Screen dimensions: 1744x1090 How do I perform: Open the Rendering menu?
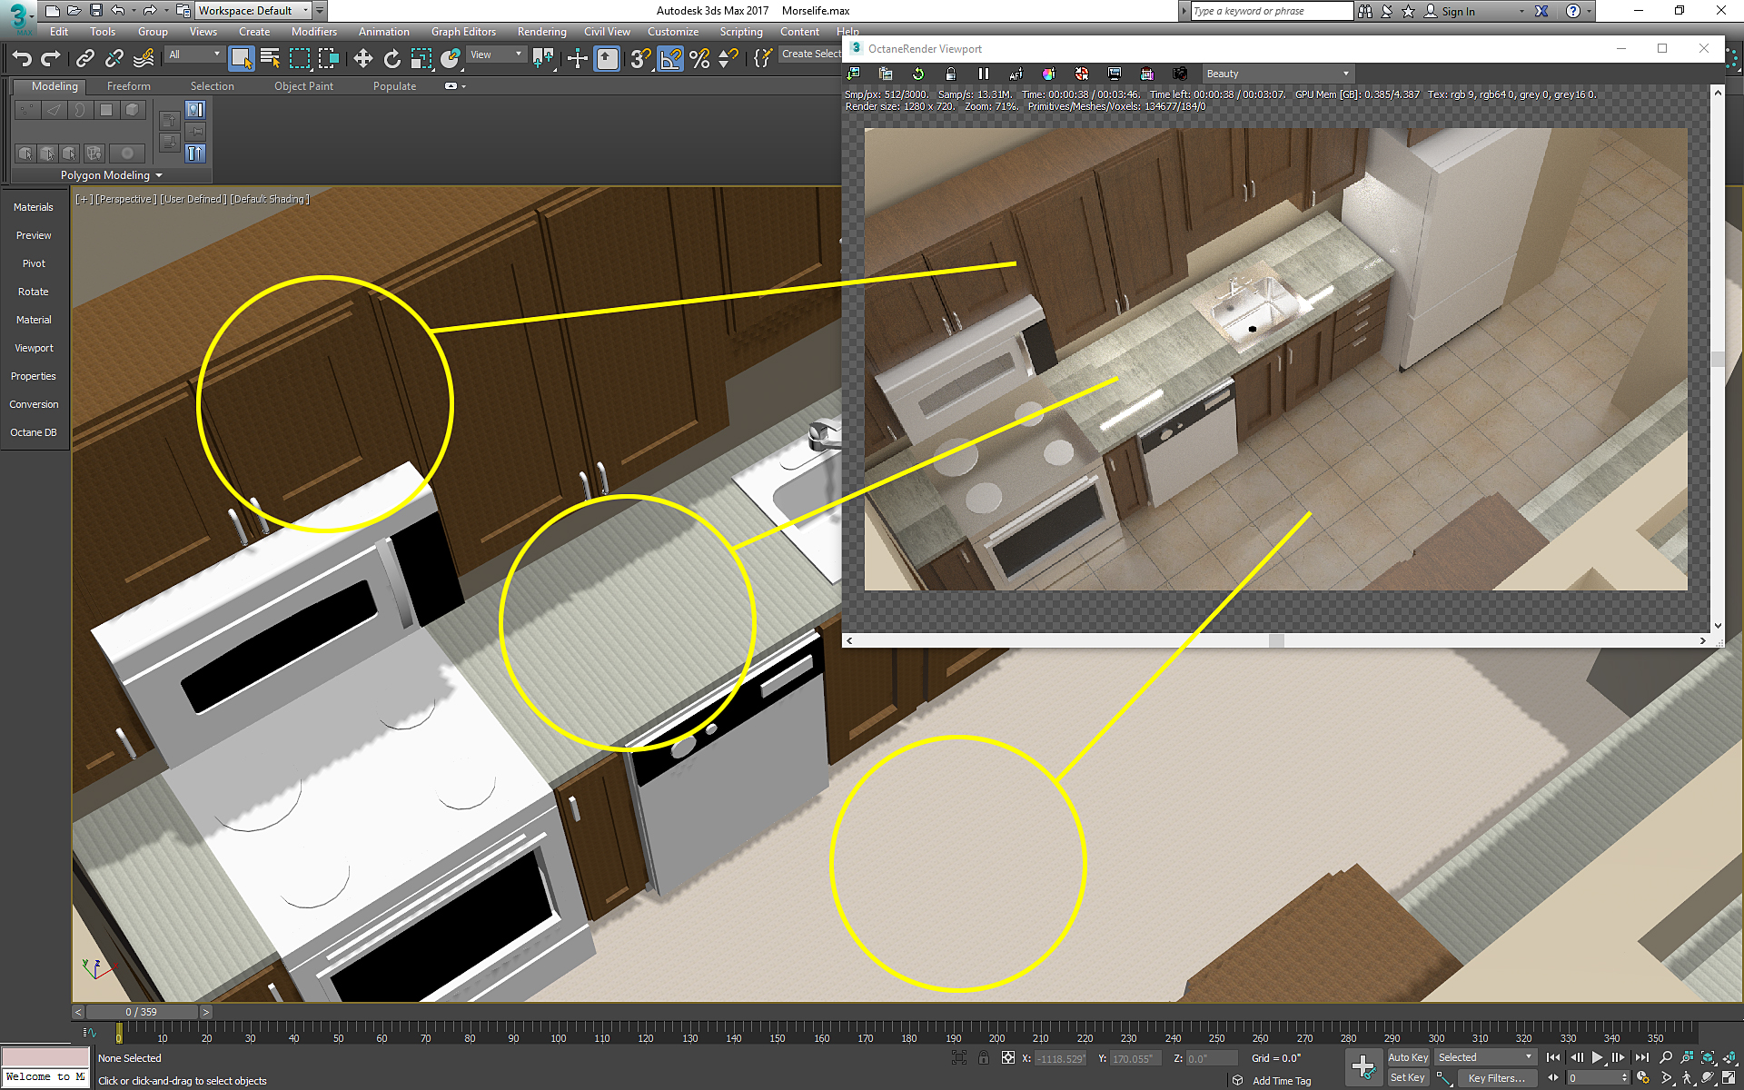(x=541, y=32)
